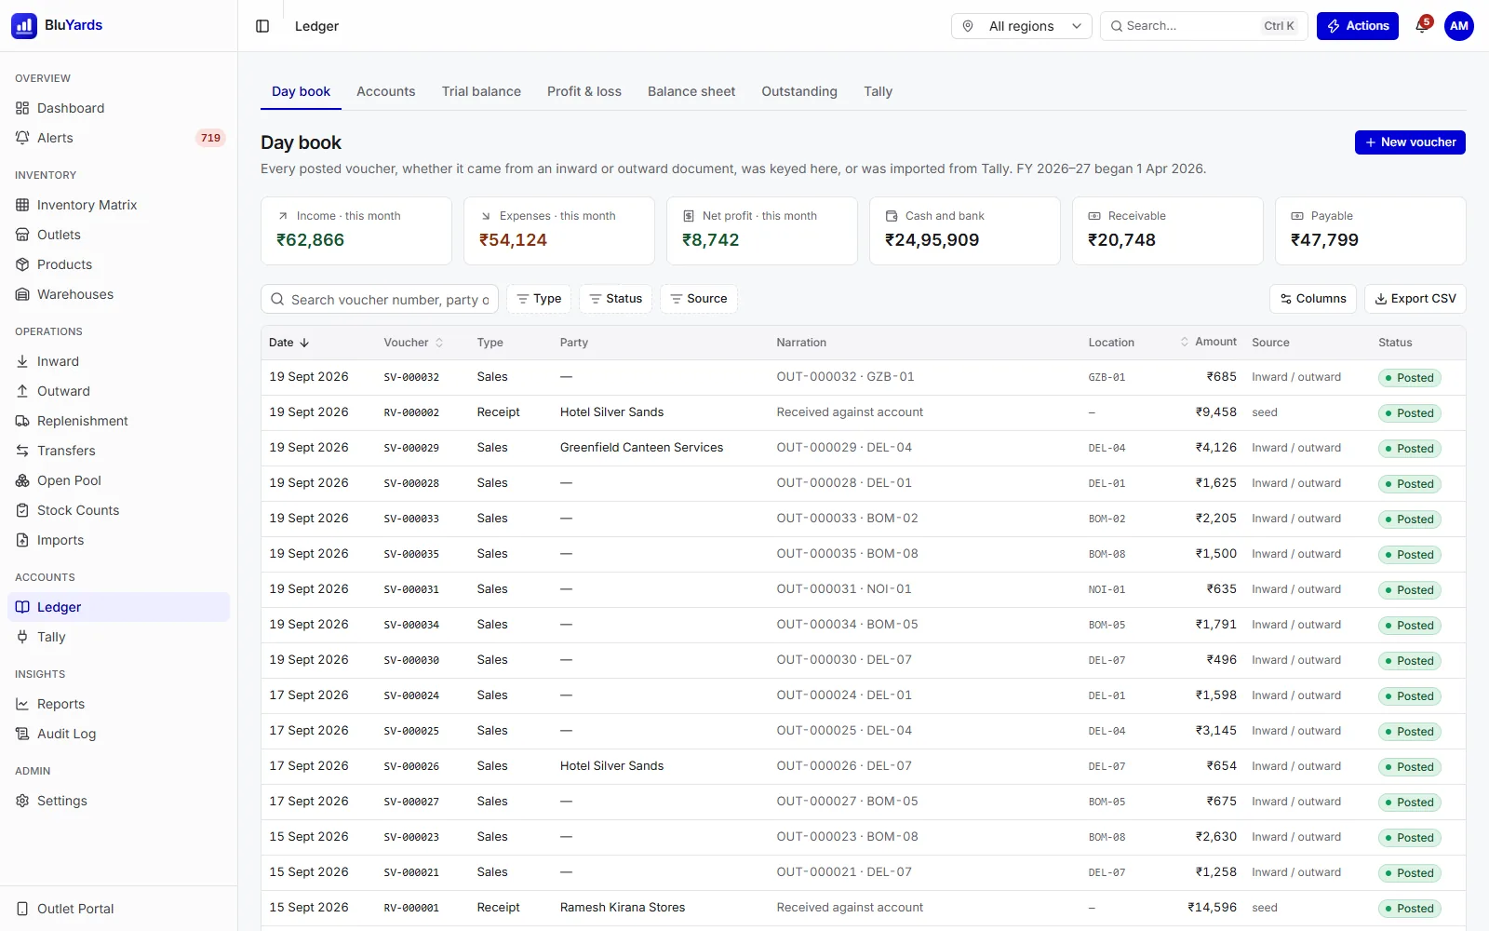Open the Receivable card

pyautogui.click(x=1168, y=231)
